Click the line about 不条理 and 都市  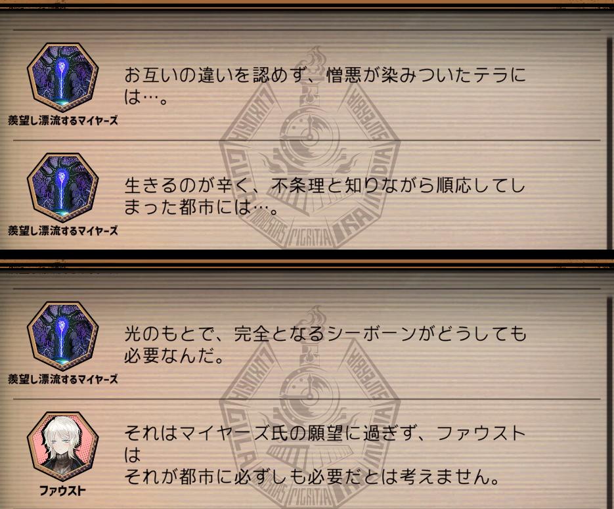pos(325,196)
